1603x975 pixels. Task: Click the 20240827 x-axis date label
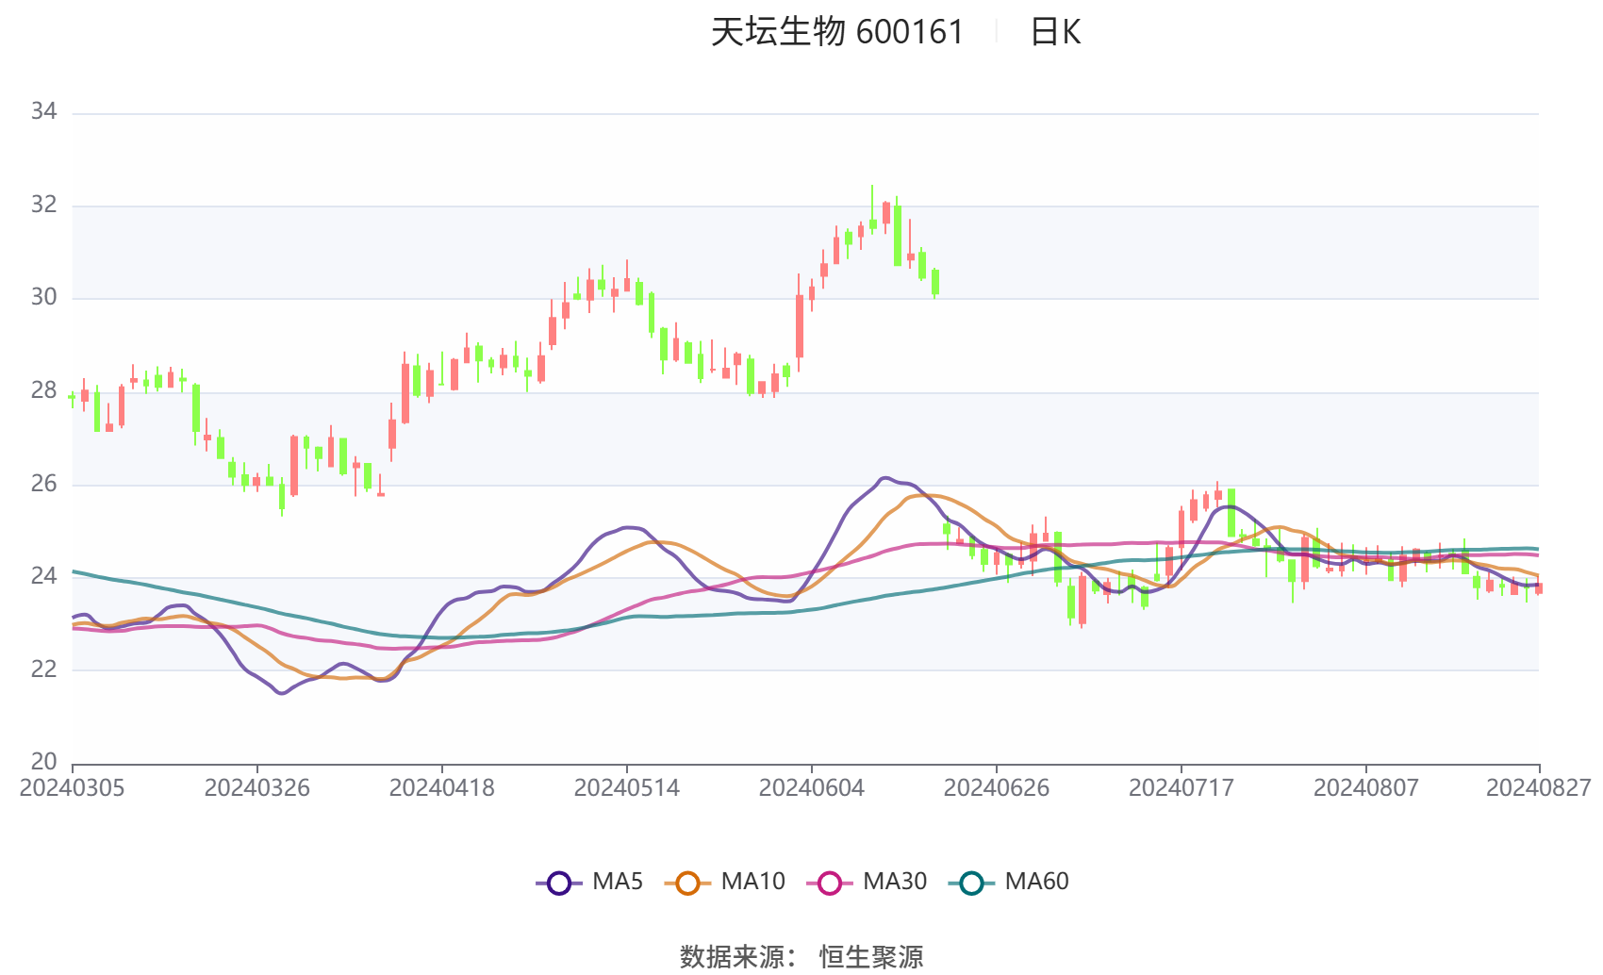coord(1539,788)
